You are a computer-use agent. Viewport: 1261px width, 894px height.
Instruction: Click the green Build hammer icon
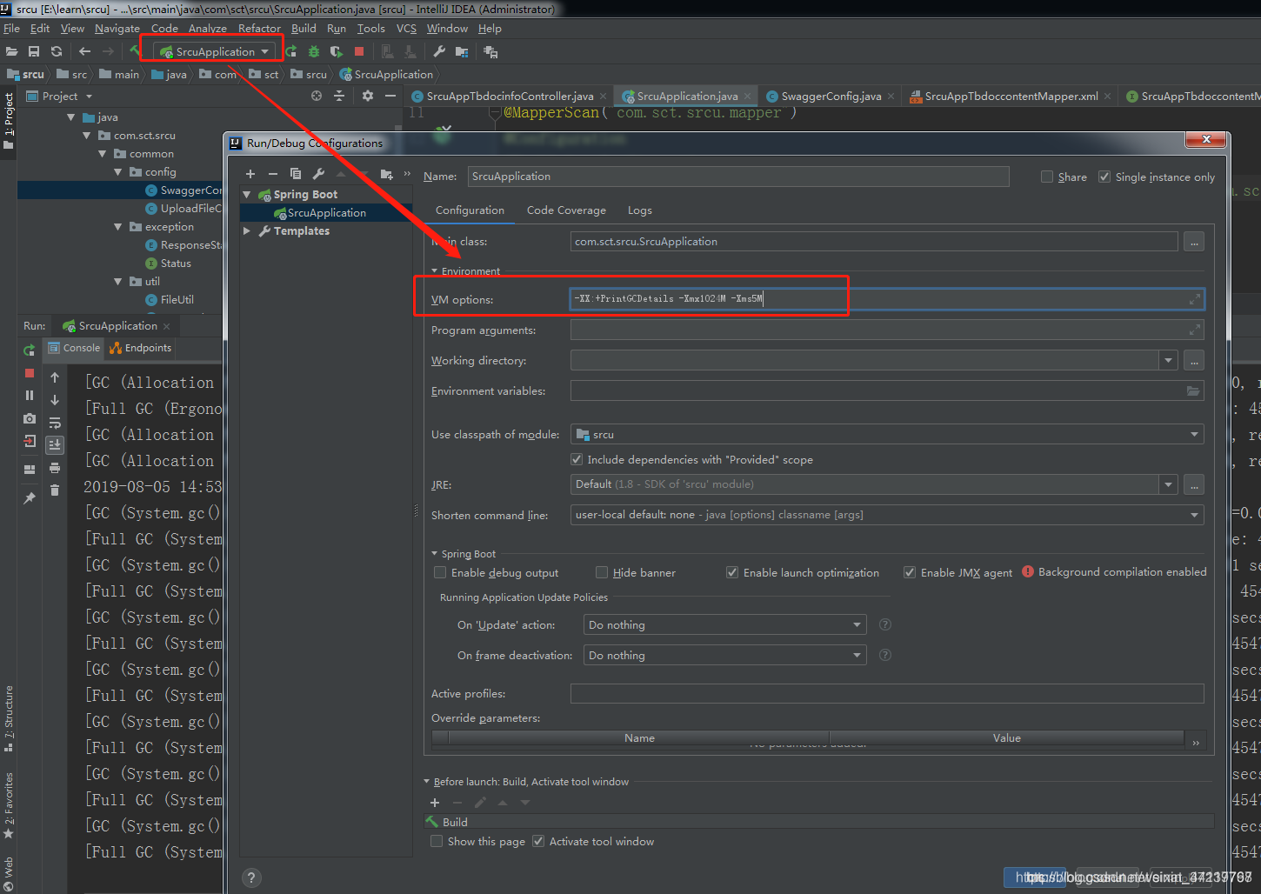click(x=136, y=51)
